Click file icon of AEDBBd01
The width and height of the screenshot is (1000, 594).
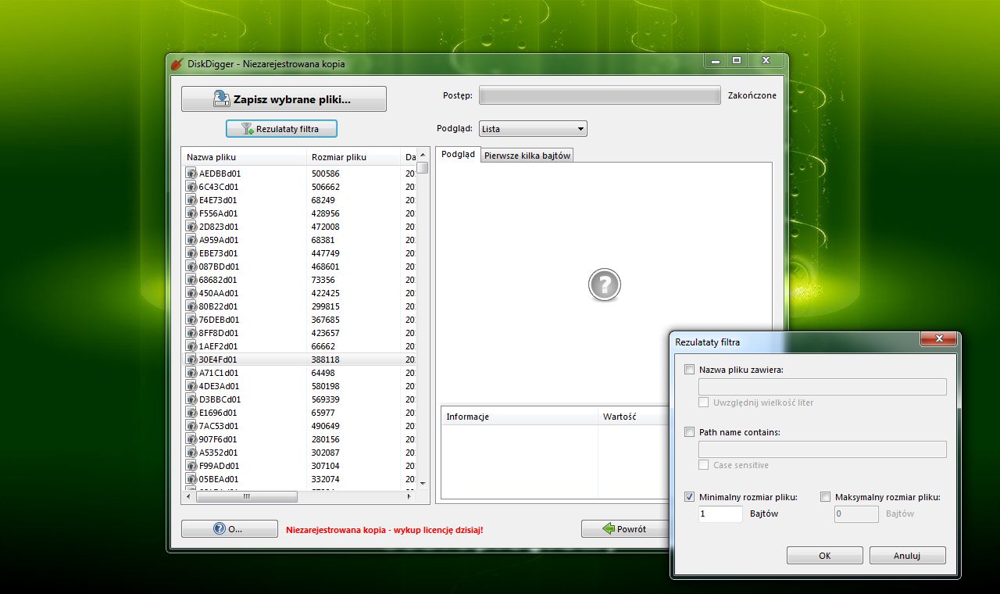click(191, 174)
